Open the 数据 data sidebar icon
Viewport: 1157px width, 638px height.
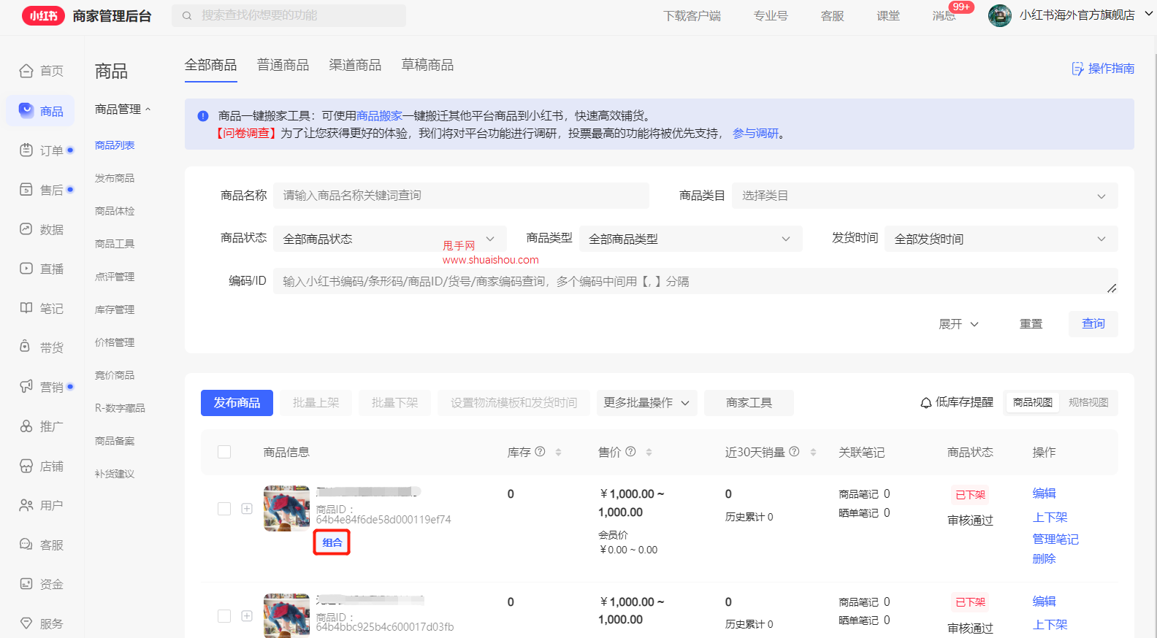26,228
